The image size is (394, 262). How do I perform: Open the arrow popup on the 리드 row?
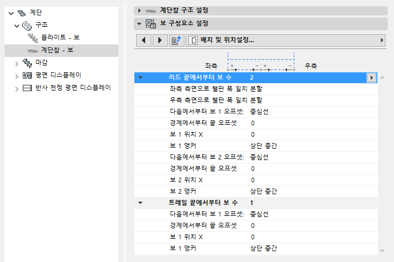(x=372, y=77)
